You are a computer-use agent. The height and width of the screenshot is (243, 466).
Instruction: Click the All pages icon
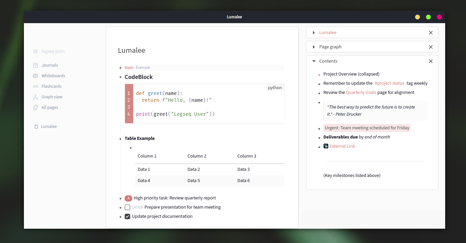[x=36, y=108]
